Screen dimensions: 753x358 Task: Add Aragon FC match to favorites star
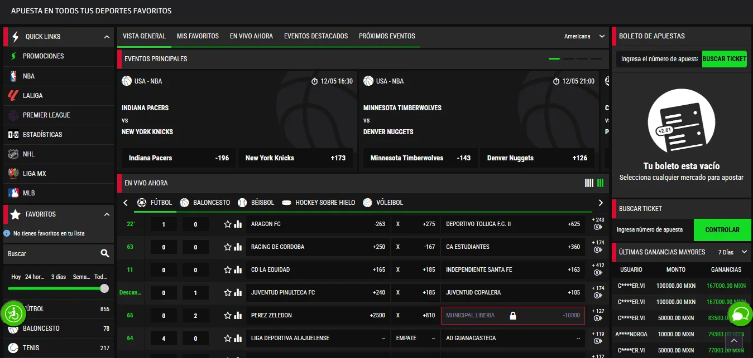click(x=228, y=224)
